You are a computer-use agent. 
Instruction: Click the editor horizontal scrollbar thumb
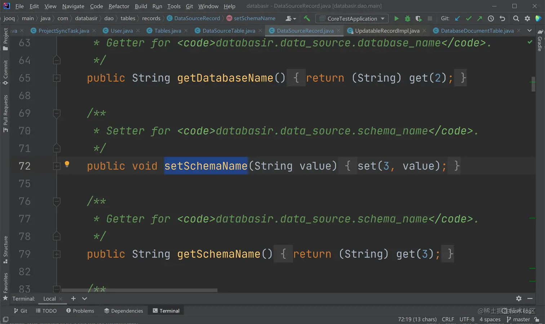point(139,290)
